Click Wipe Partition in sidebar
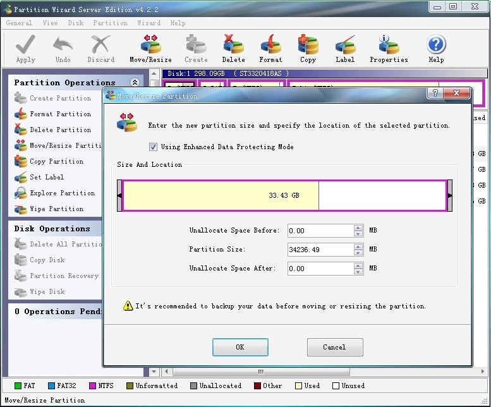The image size is (491, 407). tap(49, 209)
